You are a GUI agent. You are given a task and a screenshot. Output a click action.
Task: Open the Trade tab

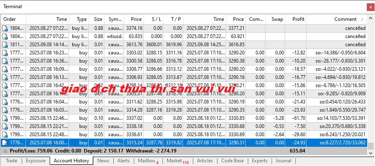tap(11, 161)
